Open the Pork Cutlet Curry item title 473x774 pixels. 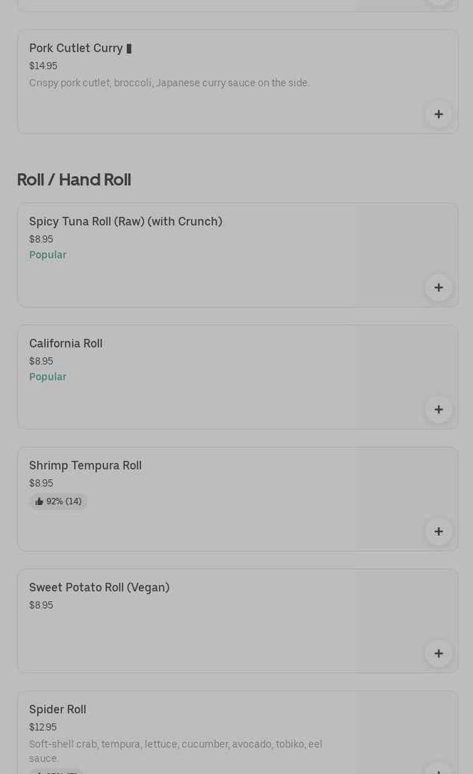coord(76,49)
